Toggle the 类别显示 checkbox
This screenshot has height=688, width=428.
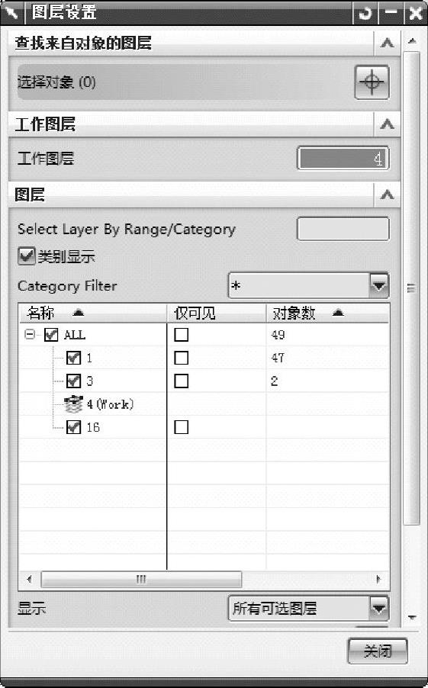[x=27, y=256]
